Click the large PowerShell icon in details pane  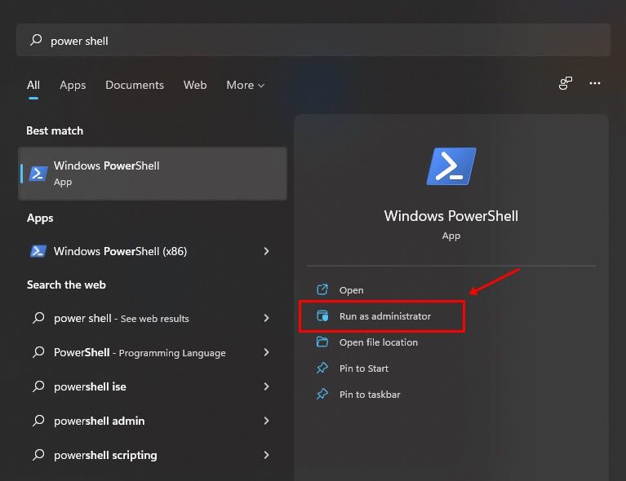(451, 166)
